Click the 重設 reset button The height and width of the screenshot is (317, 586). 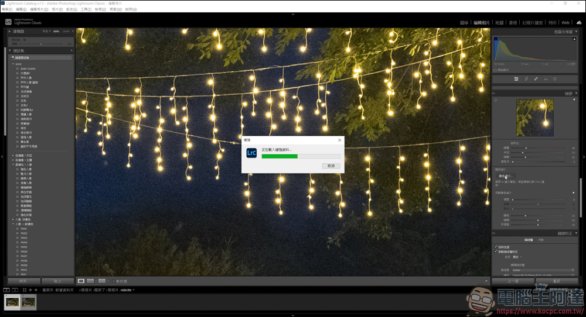pos(557,281)
